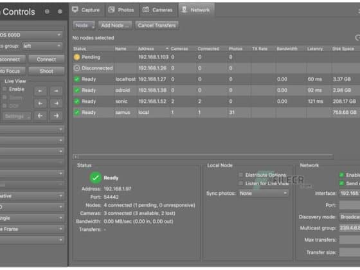Image resolution: width=360 pixels, height=270 pixels.
Task: Open the Live View Settings dropdown button
Action: point(17,116)
